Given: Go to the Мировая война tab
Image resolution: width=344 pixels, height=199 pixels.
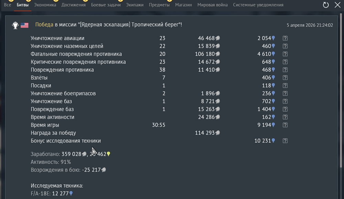Looking at the screenshot, I should click(212, 5).
